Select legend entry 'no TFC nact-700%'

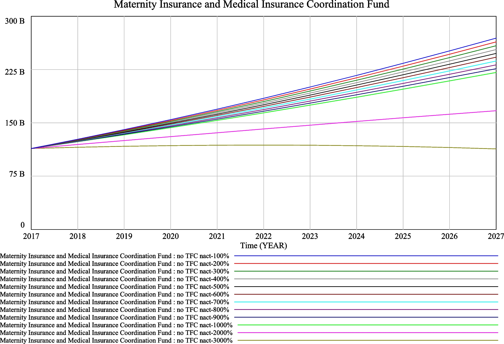114,302
